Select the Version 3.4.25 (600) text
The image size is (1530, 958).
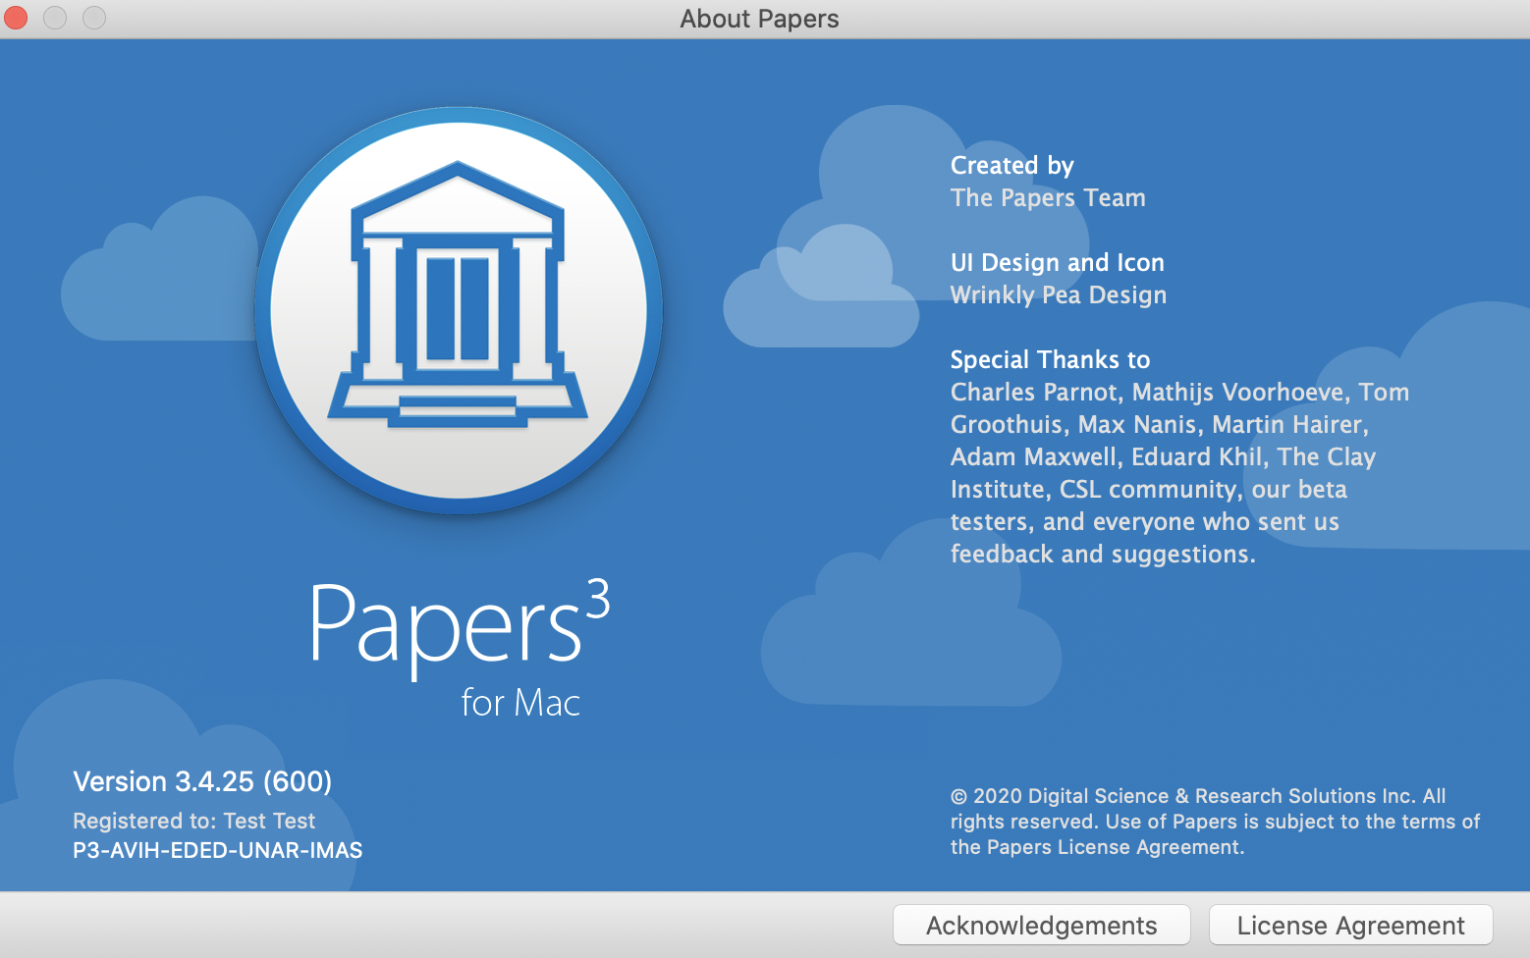(202, 781)
